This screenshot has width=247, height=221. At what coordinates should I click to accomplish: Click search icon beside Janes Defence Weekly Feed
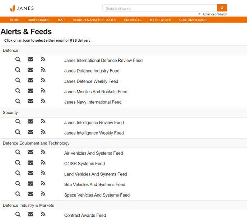tap(18, 80)
